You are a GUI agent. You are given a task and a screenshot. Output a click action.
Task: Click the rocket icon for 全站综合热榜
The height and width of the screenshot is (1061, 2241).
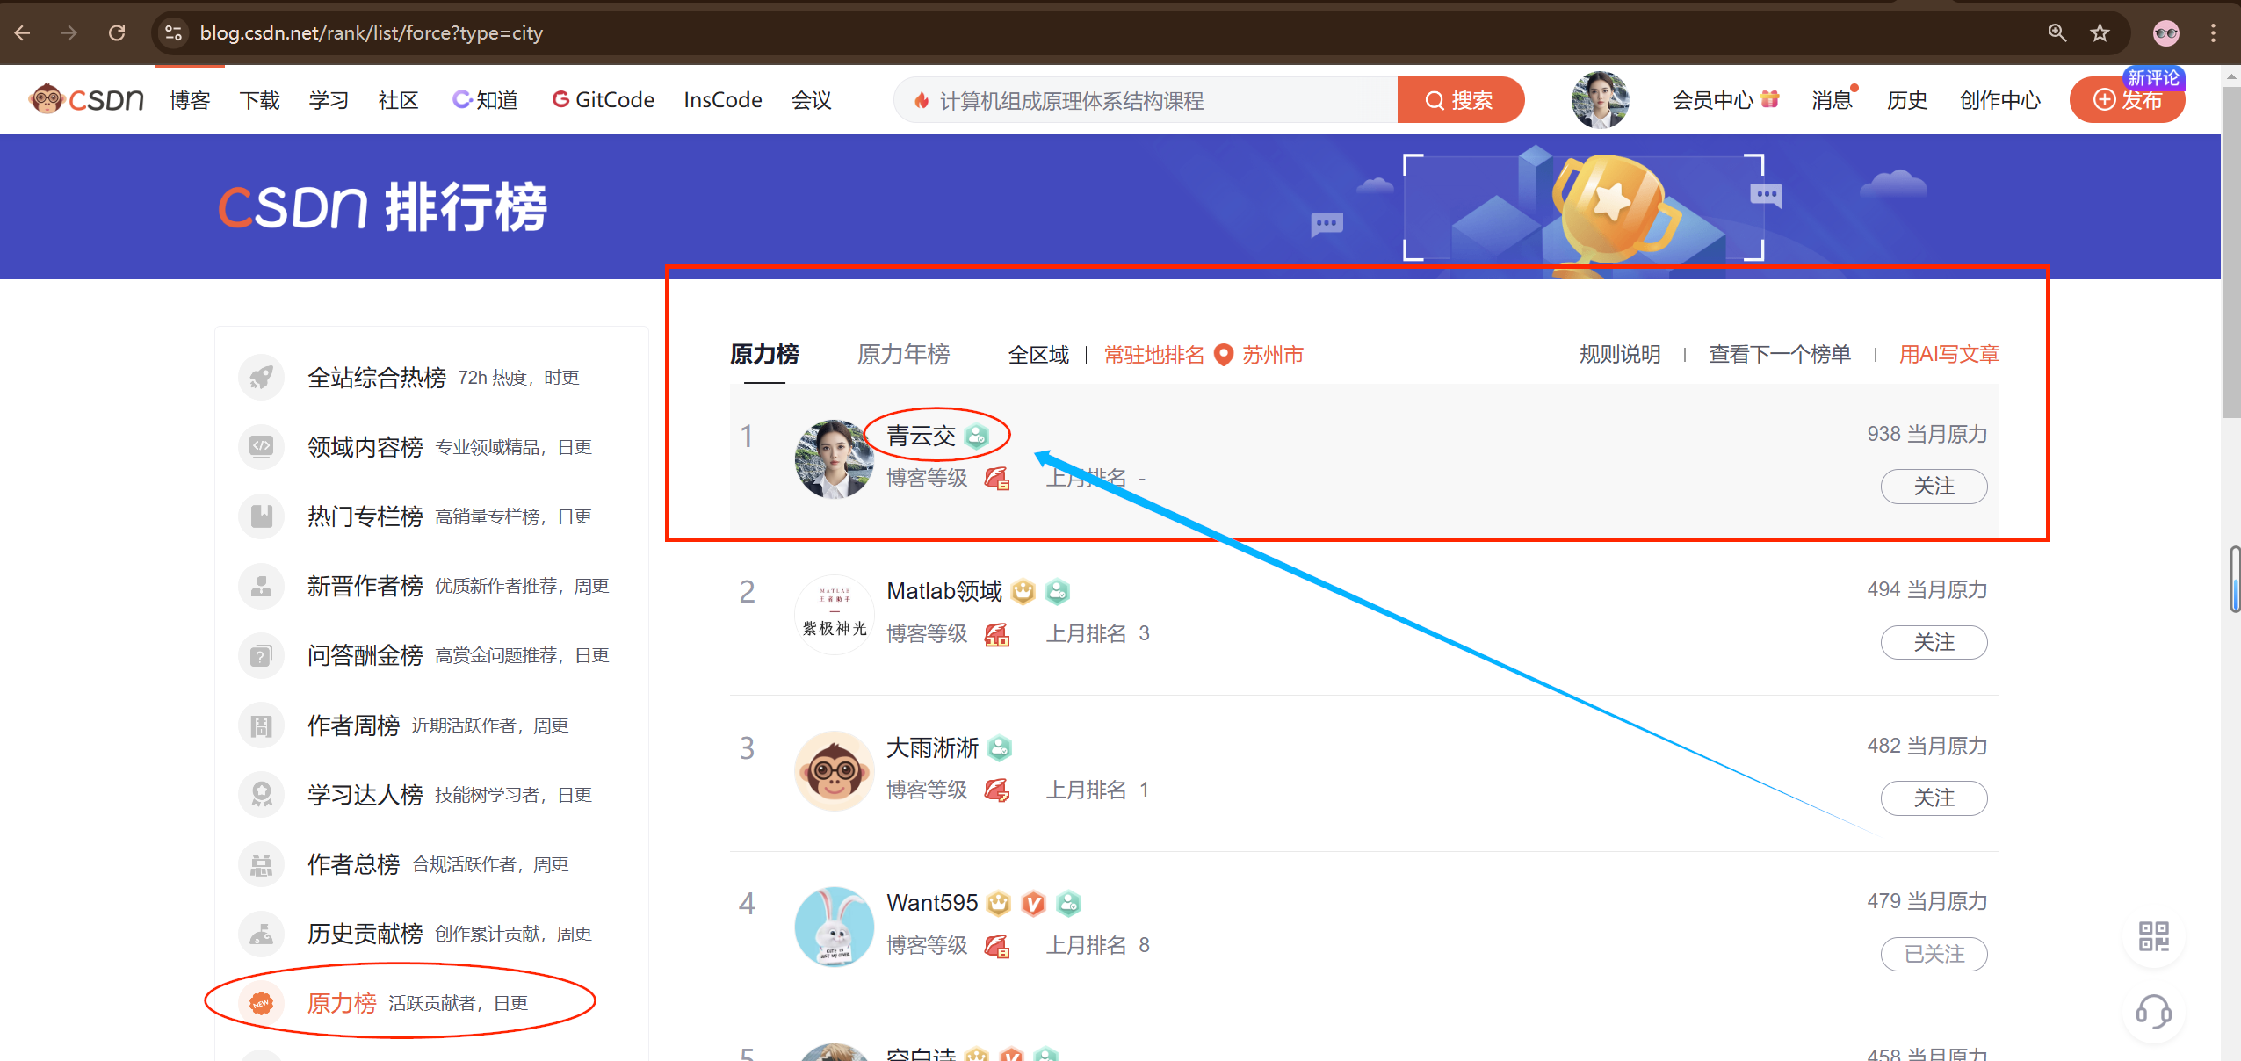coord(261,378)
